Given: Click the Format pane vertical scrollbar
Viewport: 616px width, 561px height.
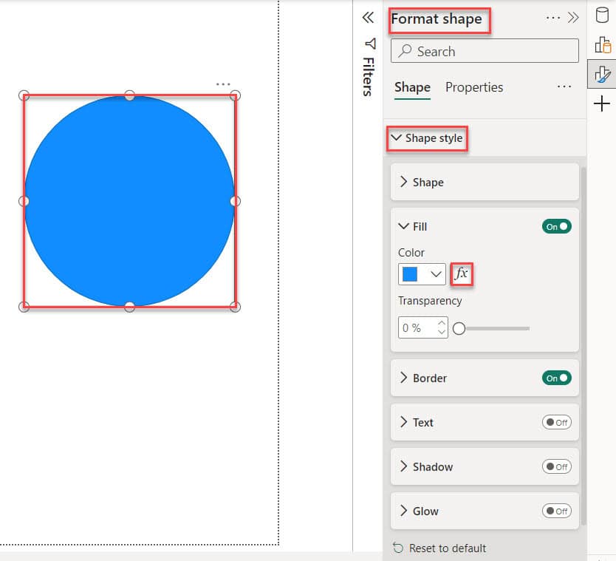Looking at the screenshot, I should tap(584, 346).
